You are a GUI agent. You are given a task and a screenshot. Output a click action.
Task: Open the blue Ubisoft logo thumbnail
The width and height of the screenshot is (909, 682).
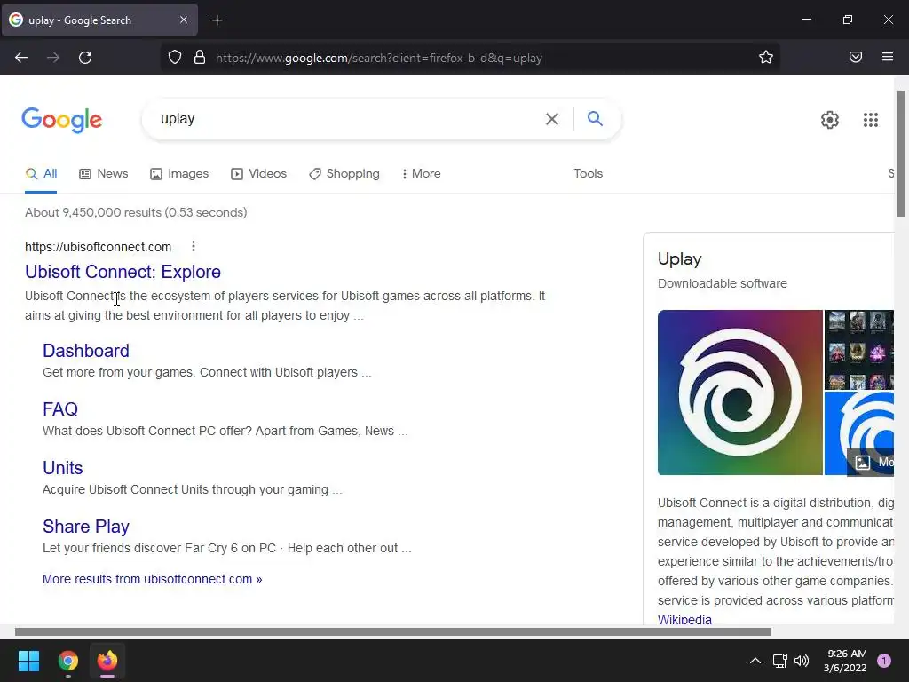(859, 433)
